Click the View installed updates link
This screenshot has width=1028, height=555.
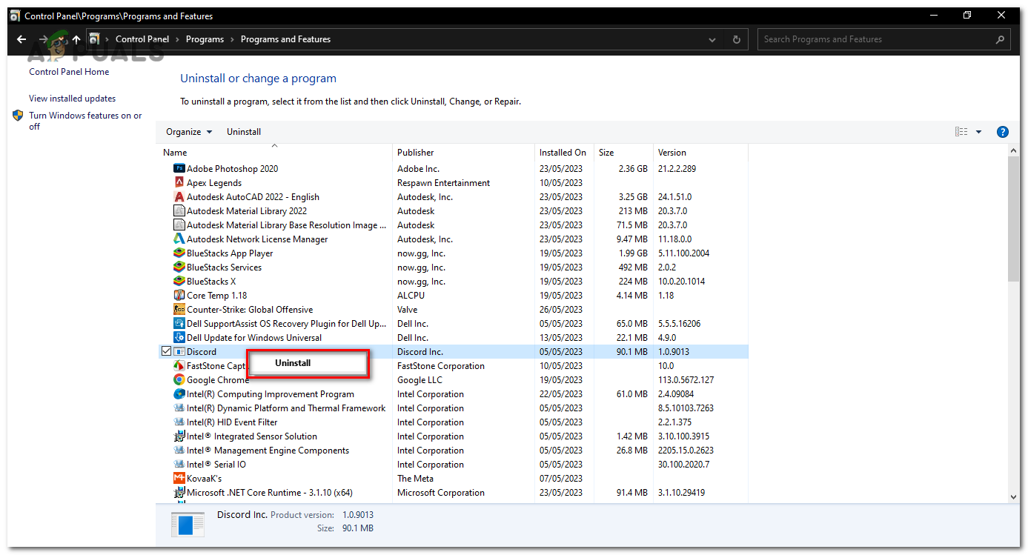pyautogui.click(x=72, y=98)
